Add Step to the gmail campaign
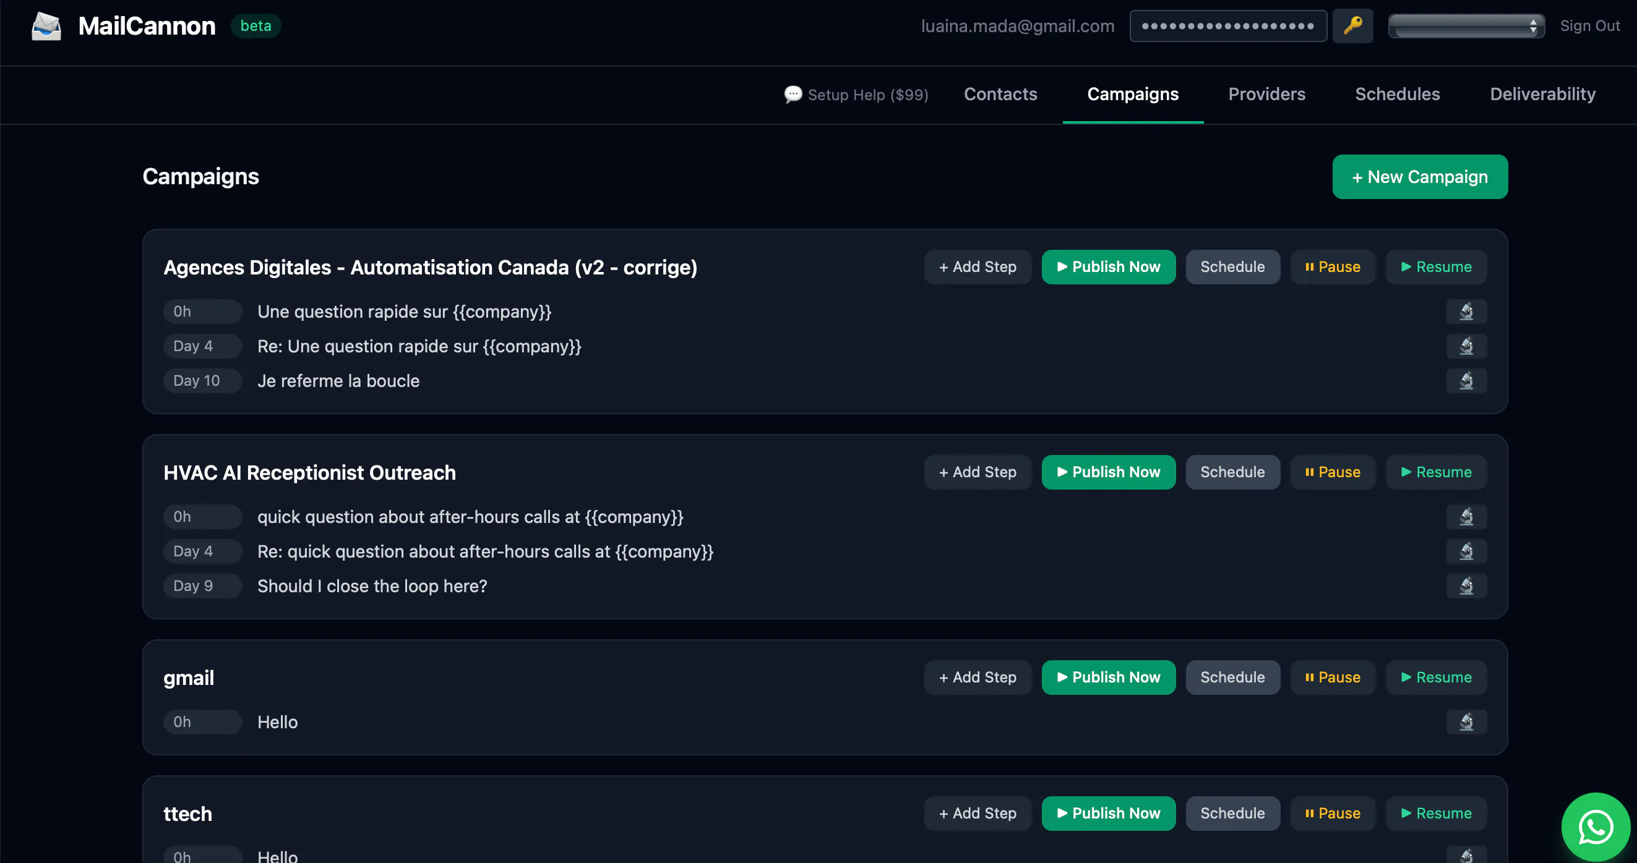Viewport: 1637px width, 863px height. coord(977,678)
